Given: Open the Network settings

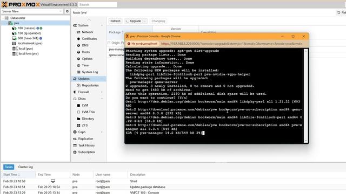Looking at the screenshot, I should coord(88,32).
